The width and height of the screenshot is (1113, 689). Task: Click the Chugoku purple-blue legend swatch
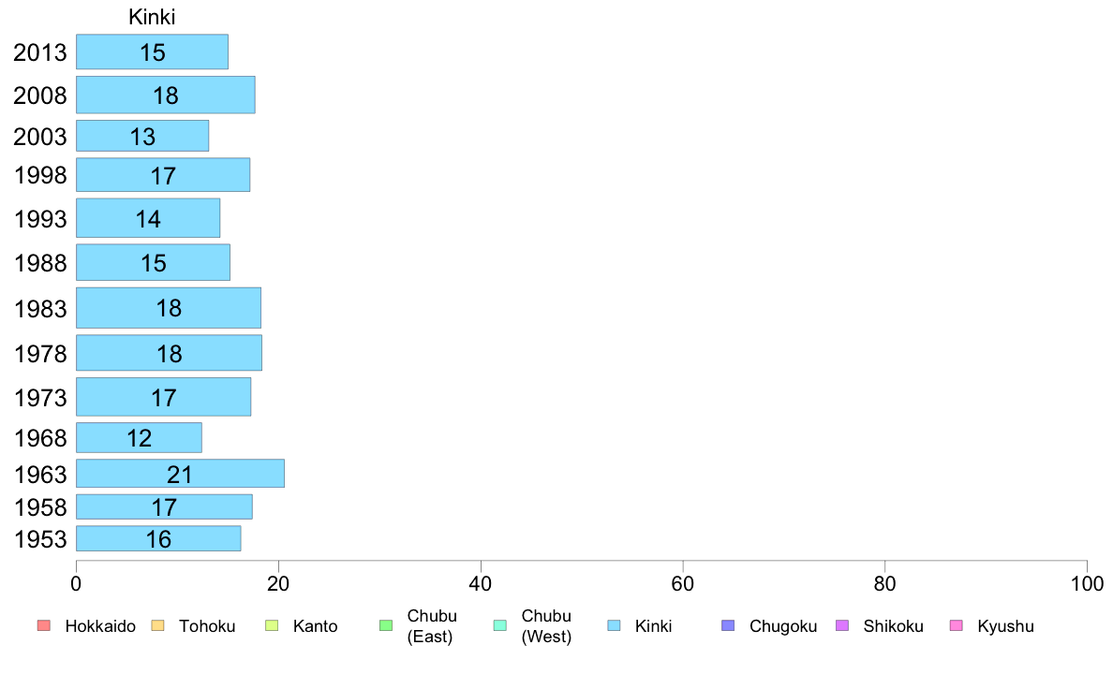(x=728, y=625)
